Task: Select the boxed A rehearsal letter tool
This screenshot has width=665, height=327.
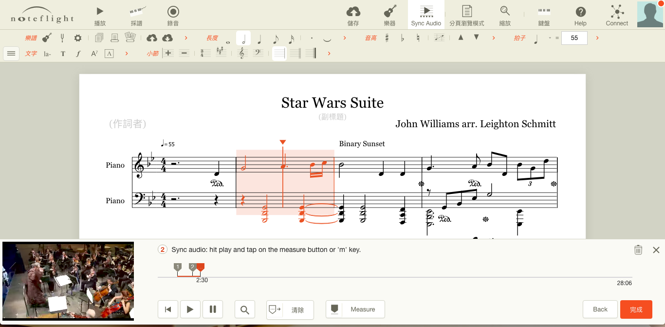Action: [109, 54]
